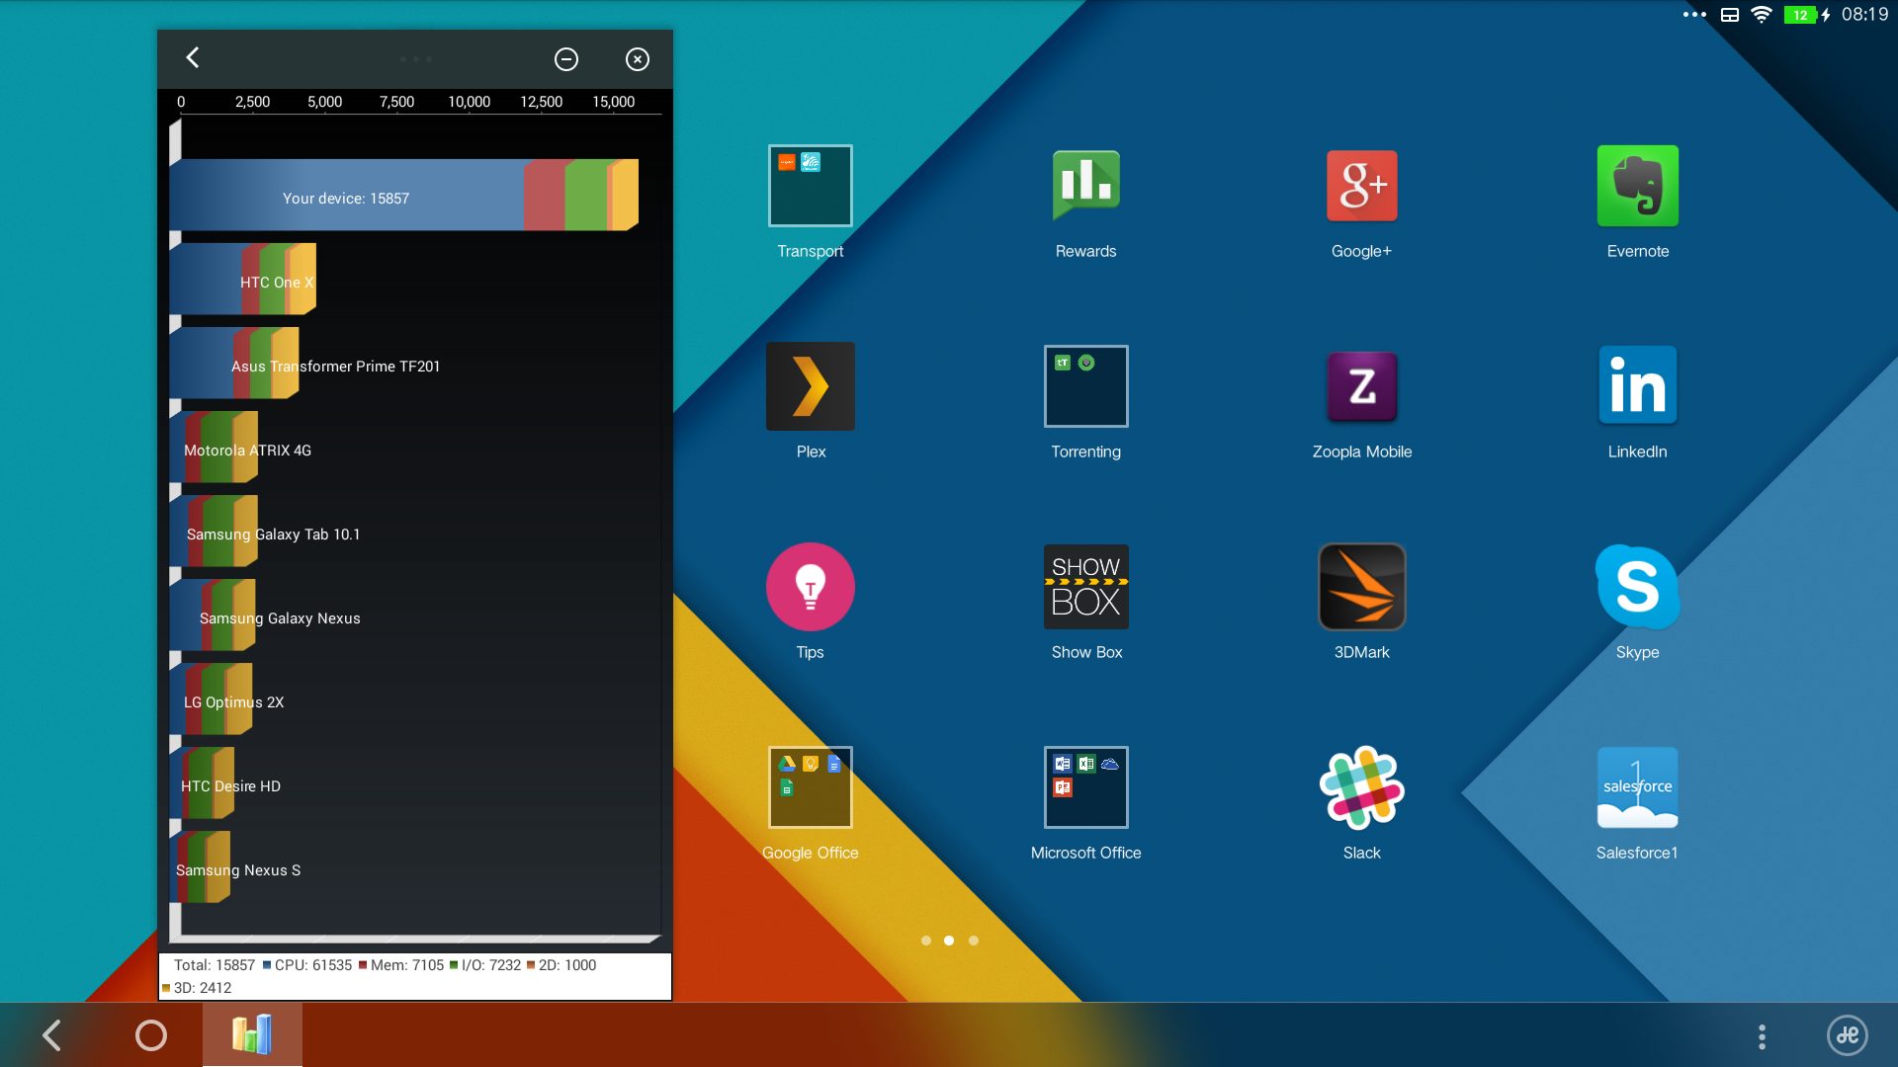Open the taskbar three-dot overflow menu
Screen dimensions: 1898x1067
click(x=1762, y=1035)
